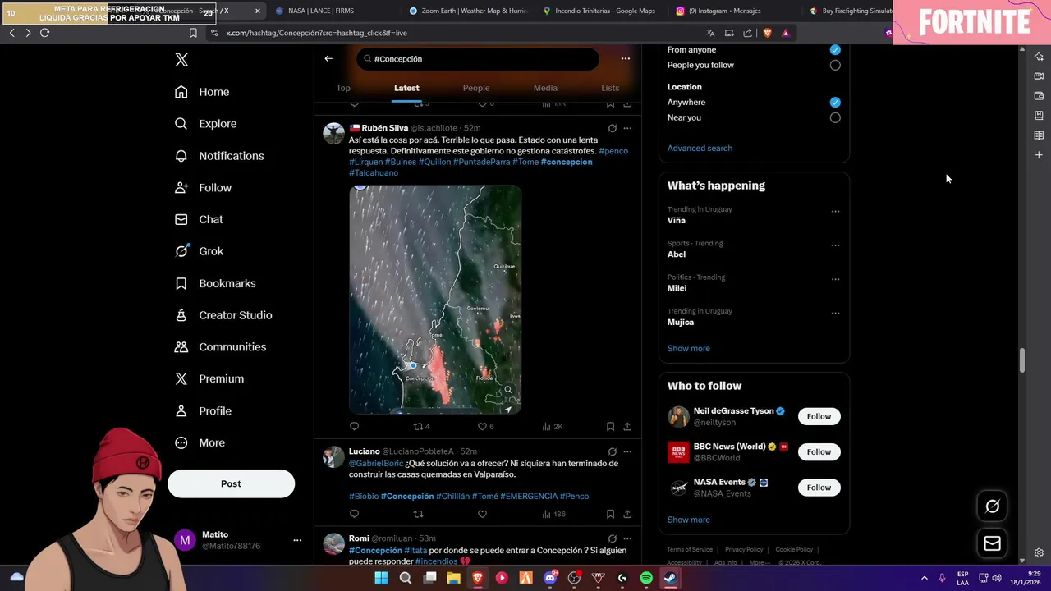Like Rubén Silva's post with 6 likes
This screenshot has width=1051, height=591.
[x=486, y=426]
